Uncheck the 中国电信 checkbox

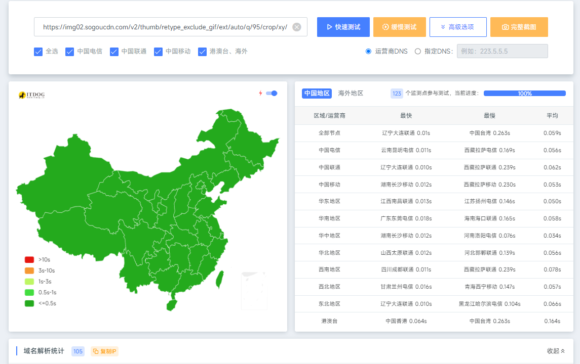pos(70,52)
